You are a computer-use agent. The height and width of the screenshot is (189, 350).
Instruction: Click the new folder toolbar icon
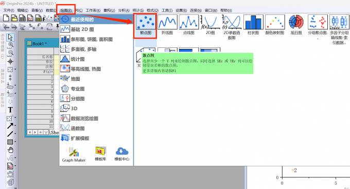point(14,18)
